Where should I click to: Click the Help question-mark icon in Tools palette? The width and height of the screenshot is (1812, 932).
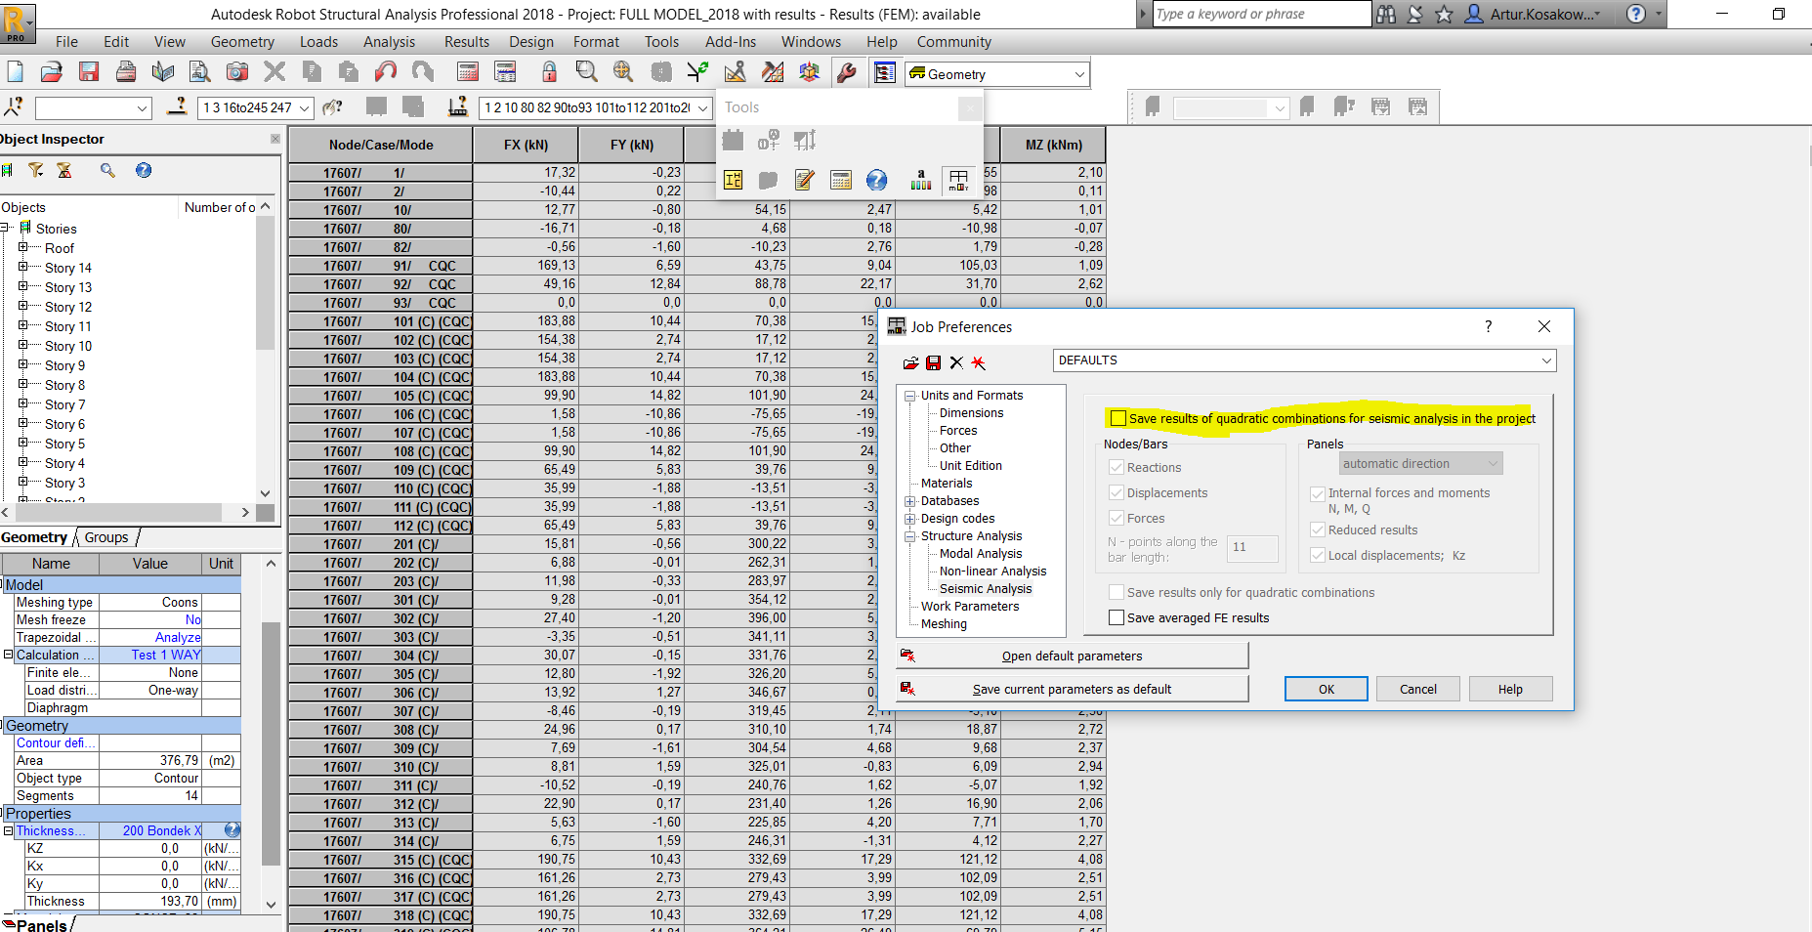tap(876, 180)
